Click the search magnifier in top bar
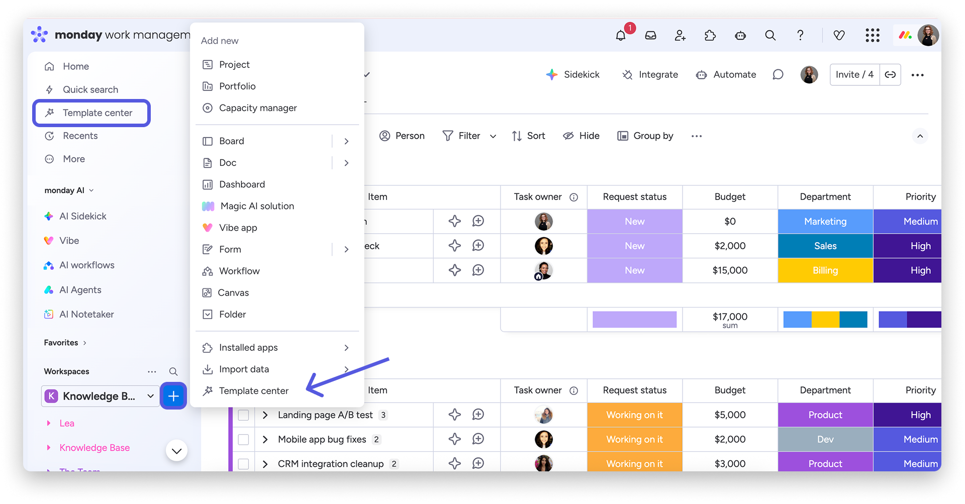The height and width of the screenshot is (504, 965). click(770, 35)
